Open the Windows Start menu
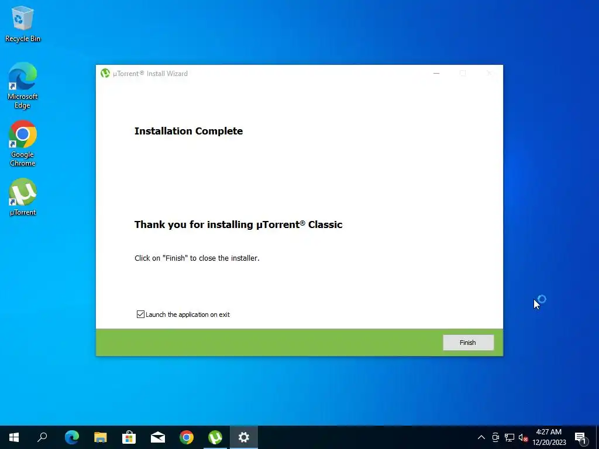 pos(14,437)
